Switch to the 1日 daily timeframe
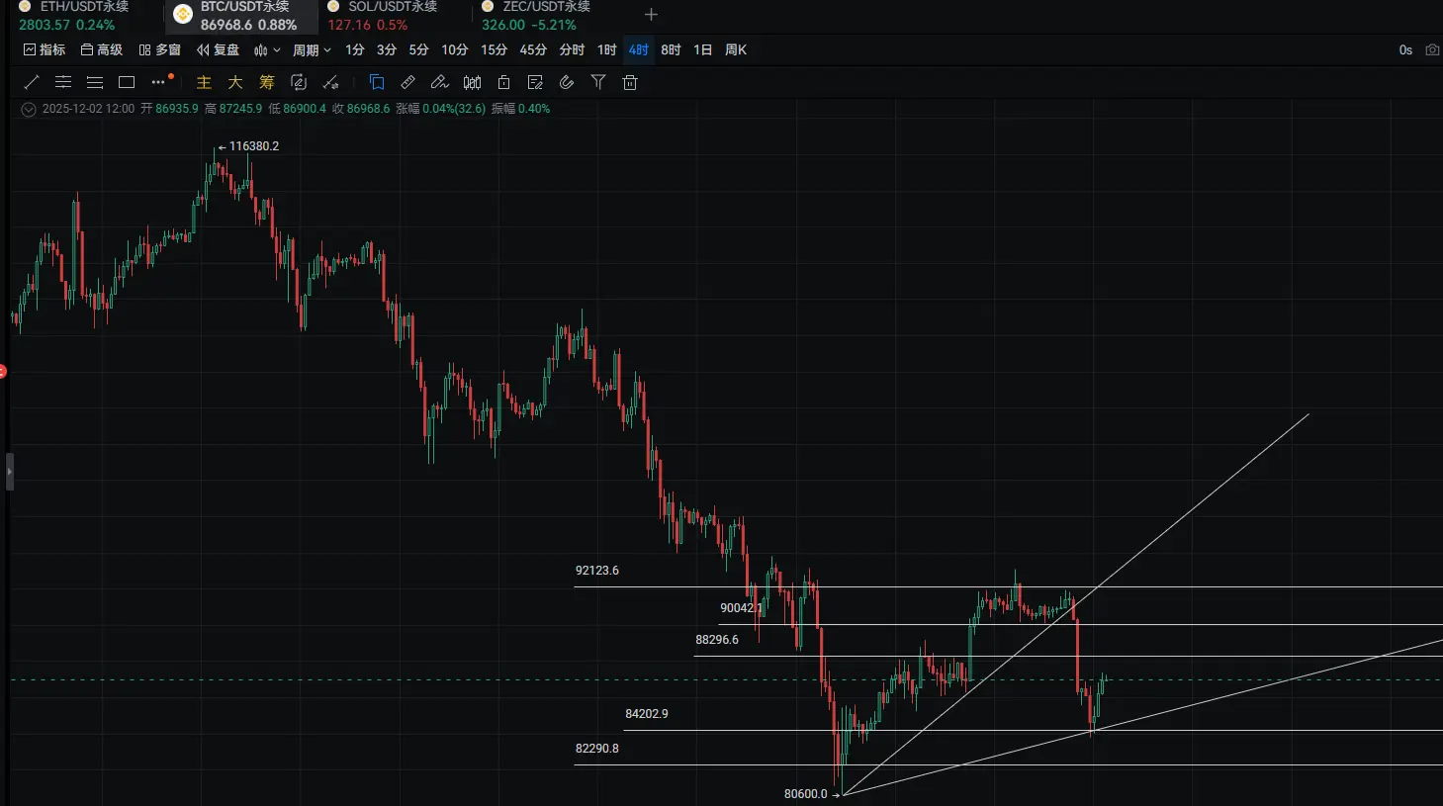Viewport: 1443px width, 806px height. point(702,49)
